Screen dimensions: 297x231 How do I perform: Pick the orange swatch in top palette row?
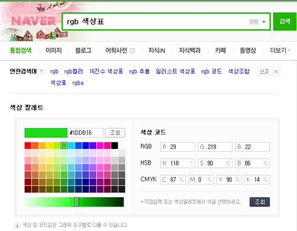point(35,145)
